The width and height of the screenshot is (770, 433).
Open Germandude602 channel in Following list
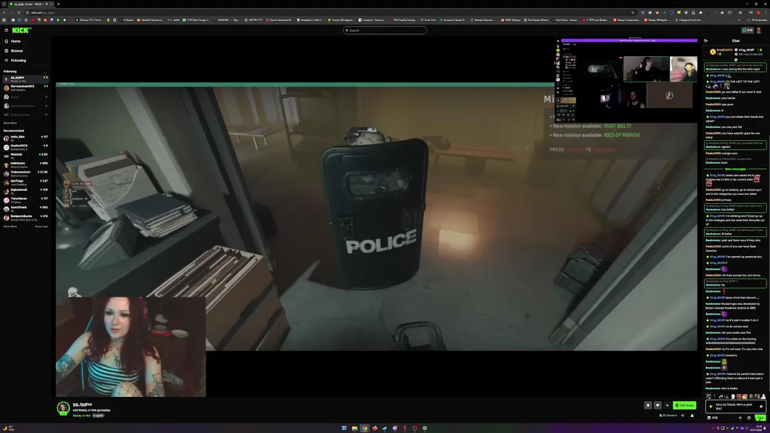coord(25,87)
